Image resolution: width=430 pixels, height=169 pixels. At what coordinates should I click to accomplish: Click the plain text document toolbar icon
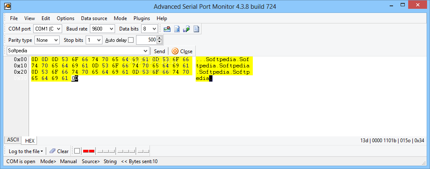point(196,29)
